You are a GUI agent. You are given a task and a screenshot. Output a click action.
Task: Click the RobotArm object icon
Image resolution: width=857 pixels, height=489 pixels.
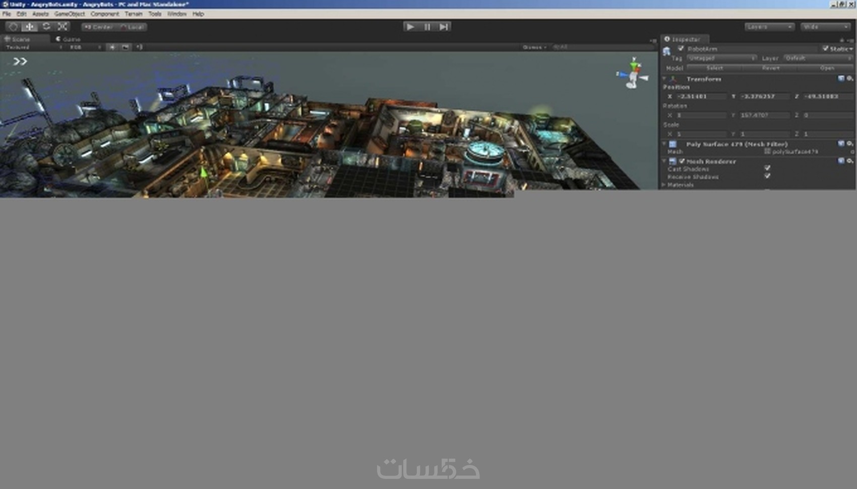pos(667,51)
